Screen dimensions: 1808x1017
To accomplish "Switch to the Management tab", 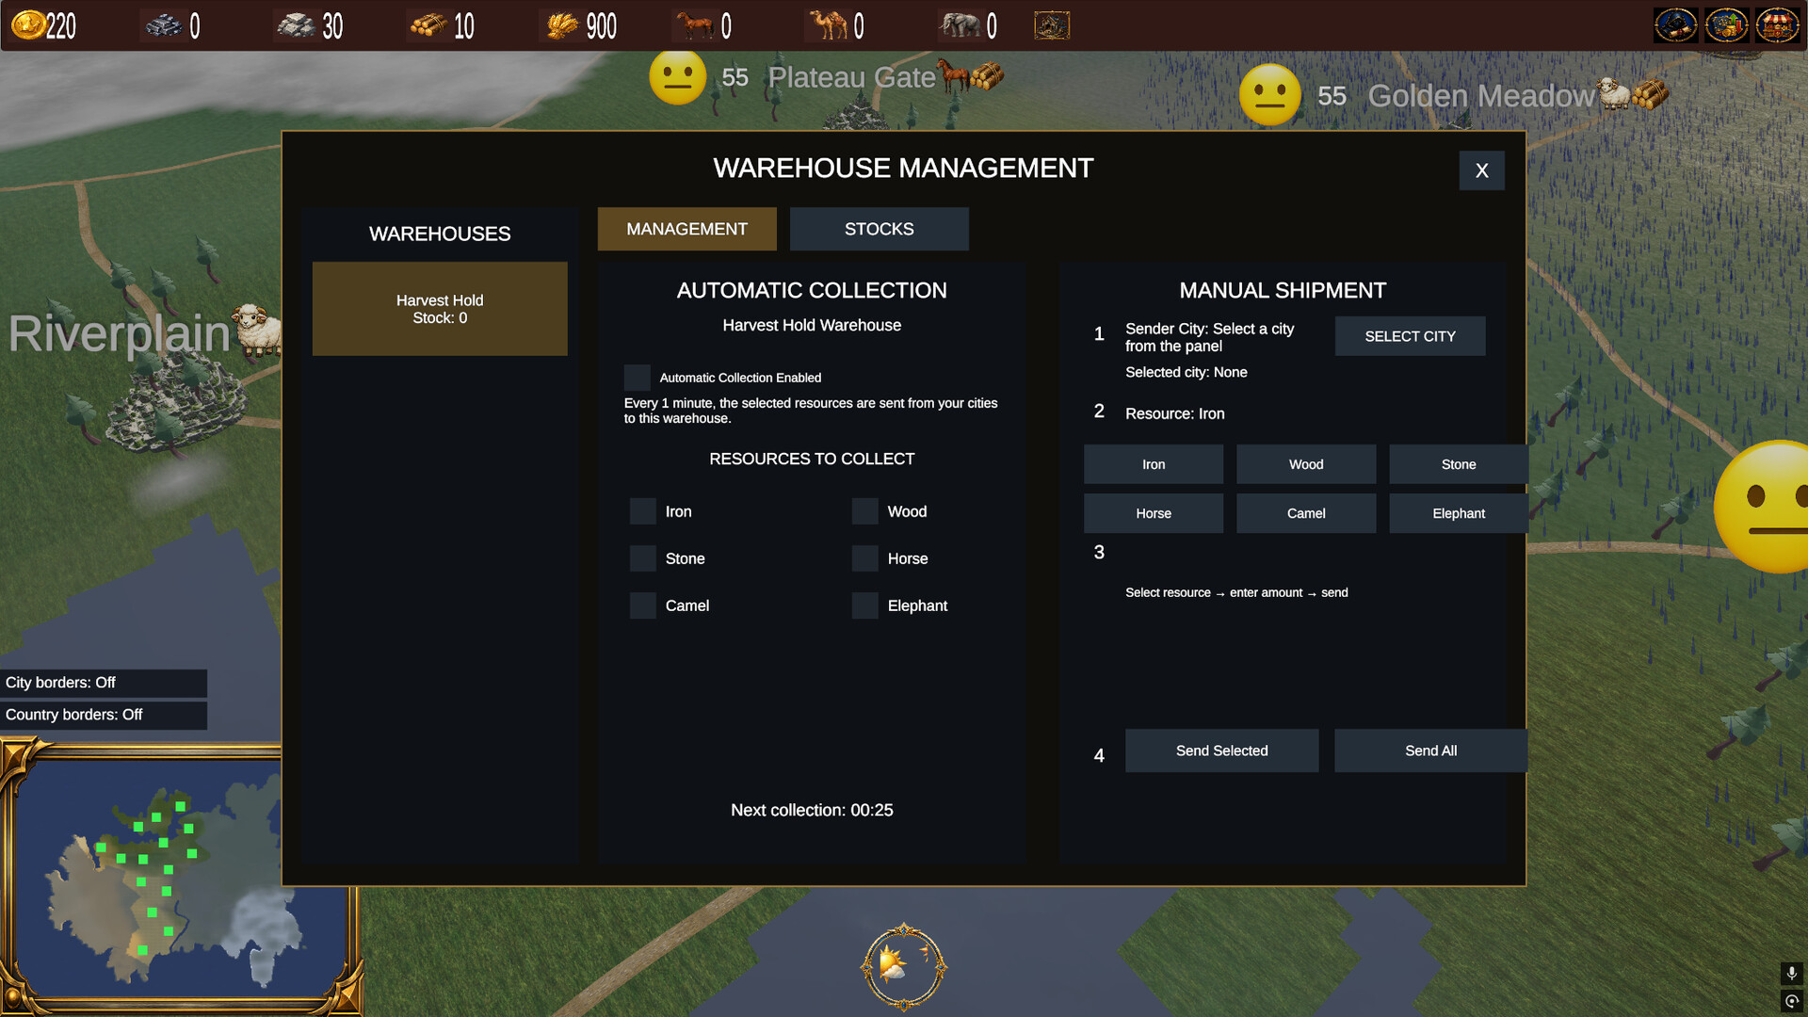I will pos(687,229).
